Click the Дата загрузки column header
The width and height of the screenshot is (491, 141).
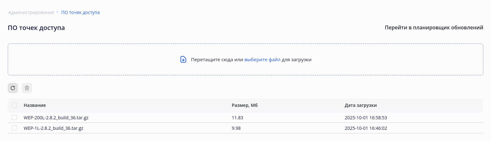(361, 105)
